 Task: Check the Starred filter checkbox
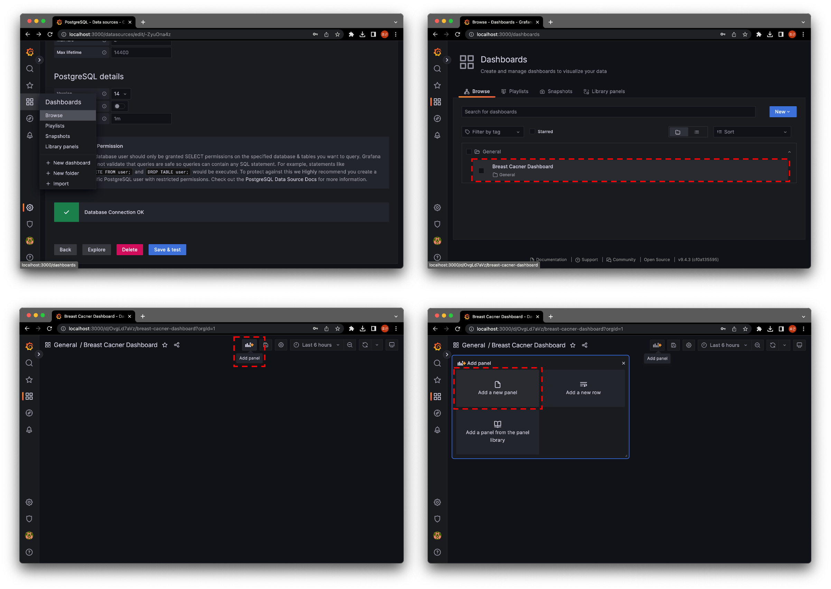click(x=532, y=132)
